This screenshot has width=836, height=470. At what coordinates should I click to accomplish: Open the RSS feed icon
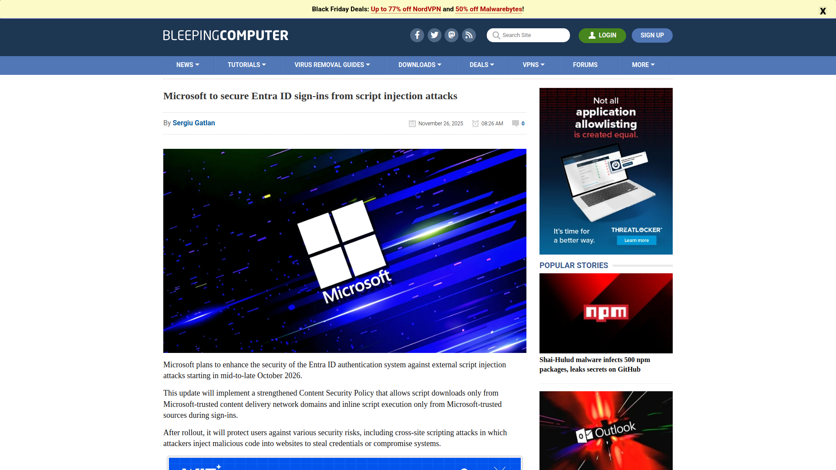click(469, 35)
